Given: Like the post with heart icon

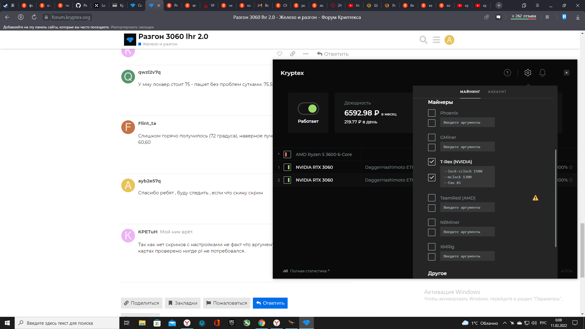Looking at the screenshot, I should coord(279,54).
